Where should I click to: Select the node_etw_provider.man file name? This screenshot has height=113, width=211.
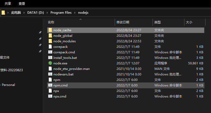coord(72,69)
